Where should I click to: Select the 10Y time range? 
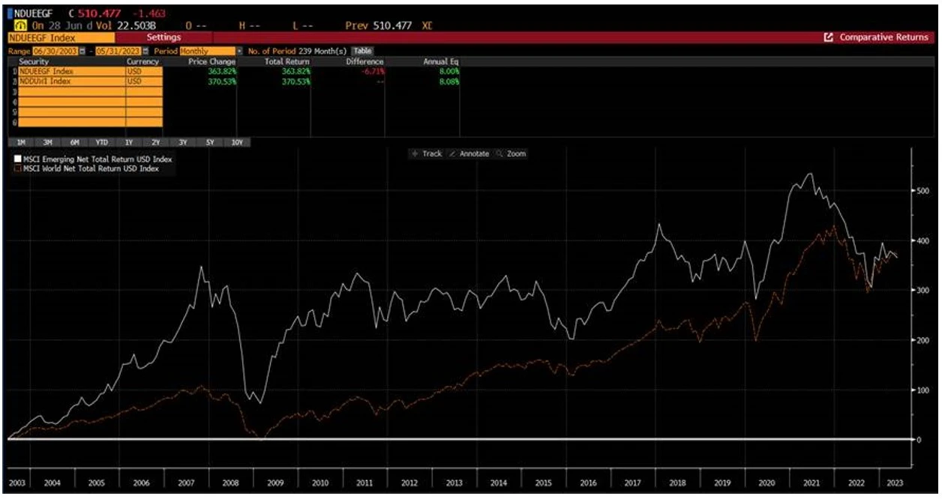[x=237, y=142]
